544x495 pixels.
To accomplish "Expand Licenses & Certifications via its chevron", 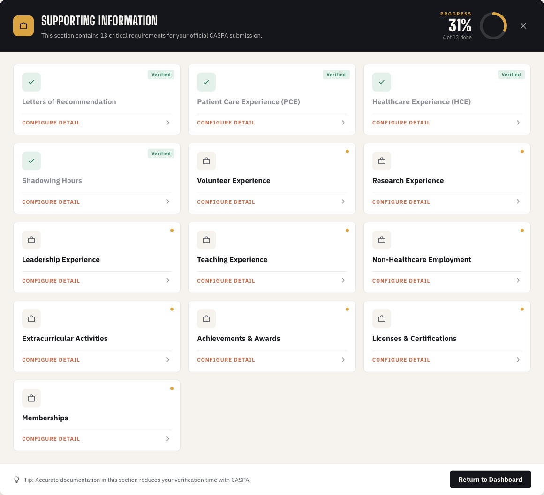I will [x=518, y=360].
